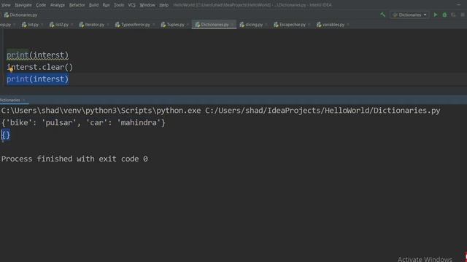The height and width of the screenshot is (262, 467).
Task: Close the Tuples.py tab
Action: [x=188, y=25]
